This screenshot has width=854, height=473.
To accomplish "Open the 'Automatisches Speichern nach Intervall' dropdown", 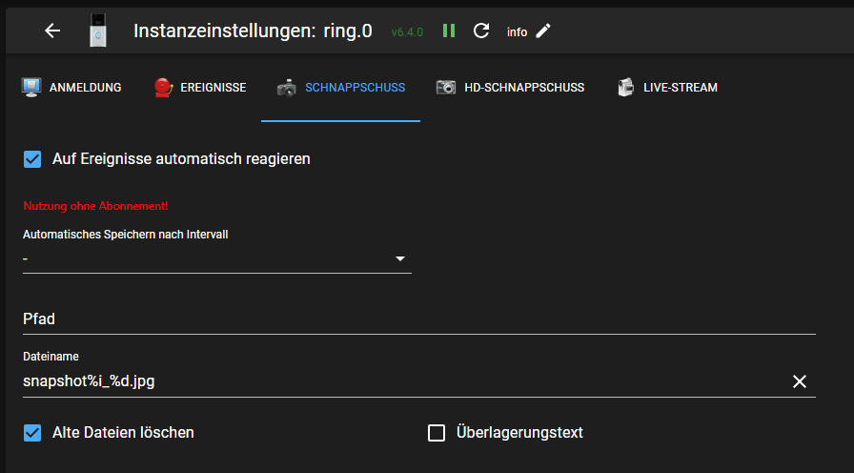I will 217,259.
